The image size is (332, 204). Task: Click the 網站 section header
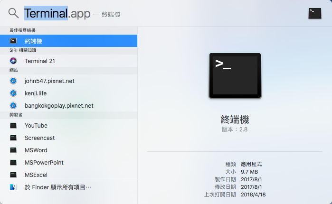coord(14,70)
